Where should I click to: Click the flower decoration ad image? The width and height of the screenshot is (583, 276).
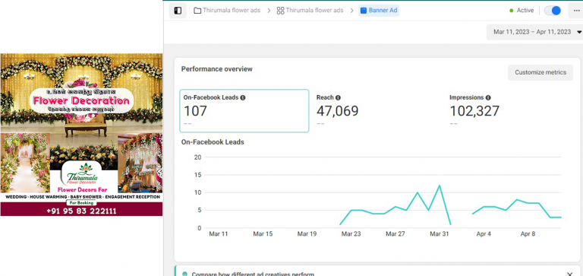(81, 135)
